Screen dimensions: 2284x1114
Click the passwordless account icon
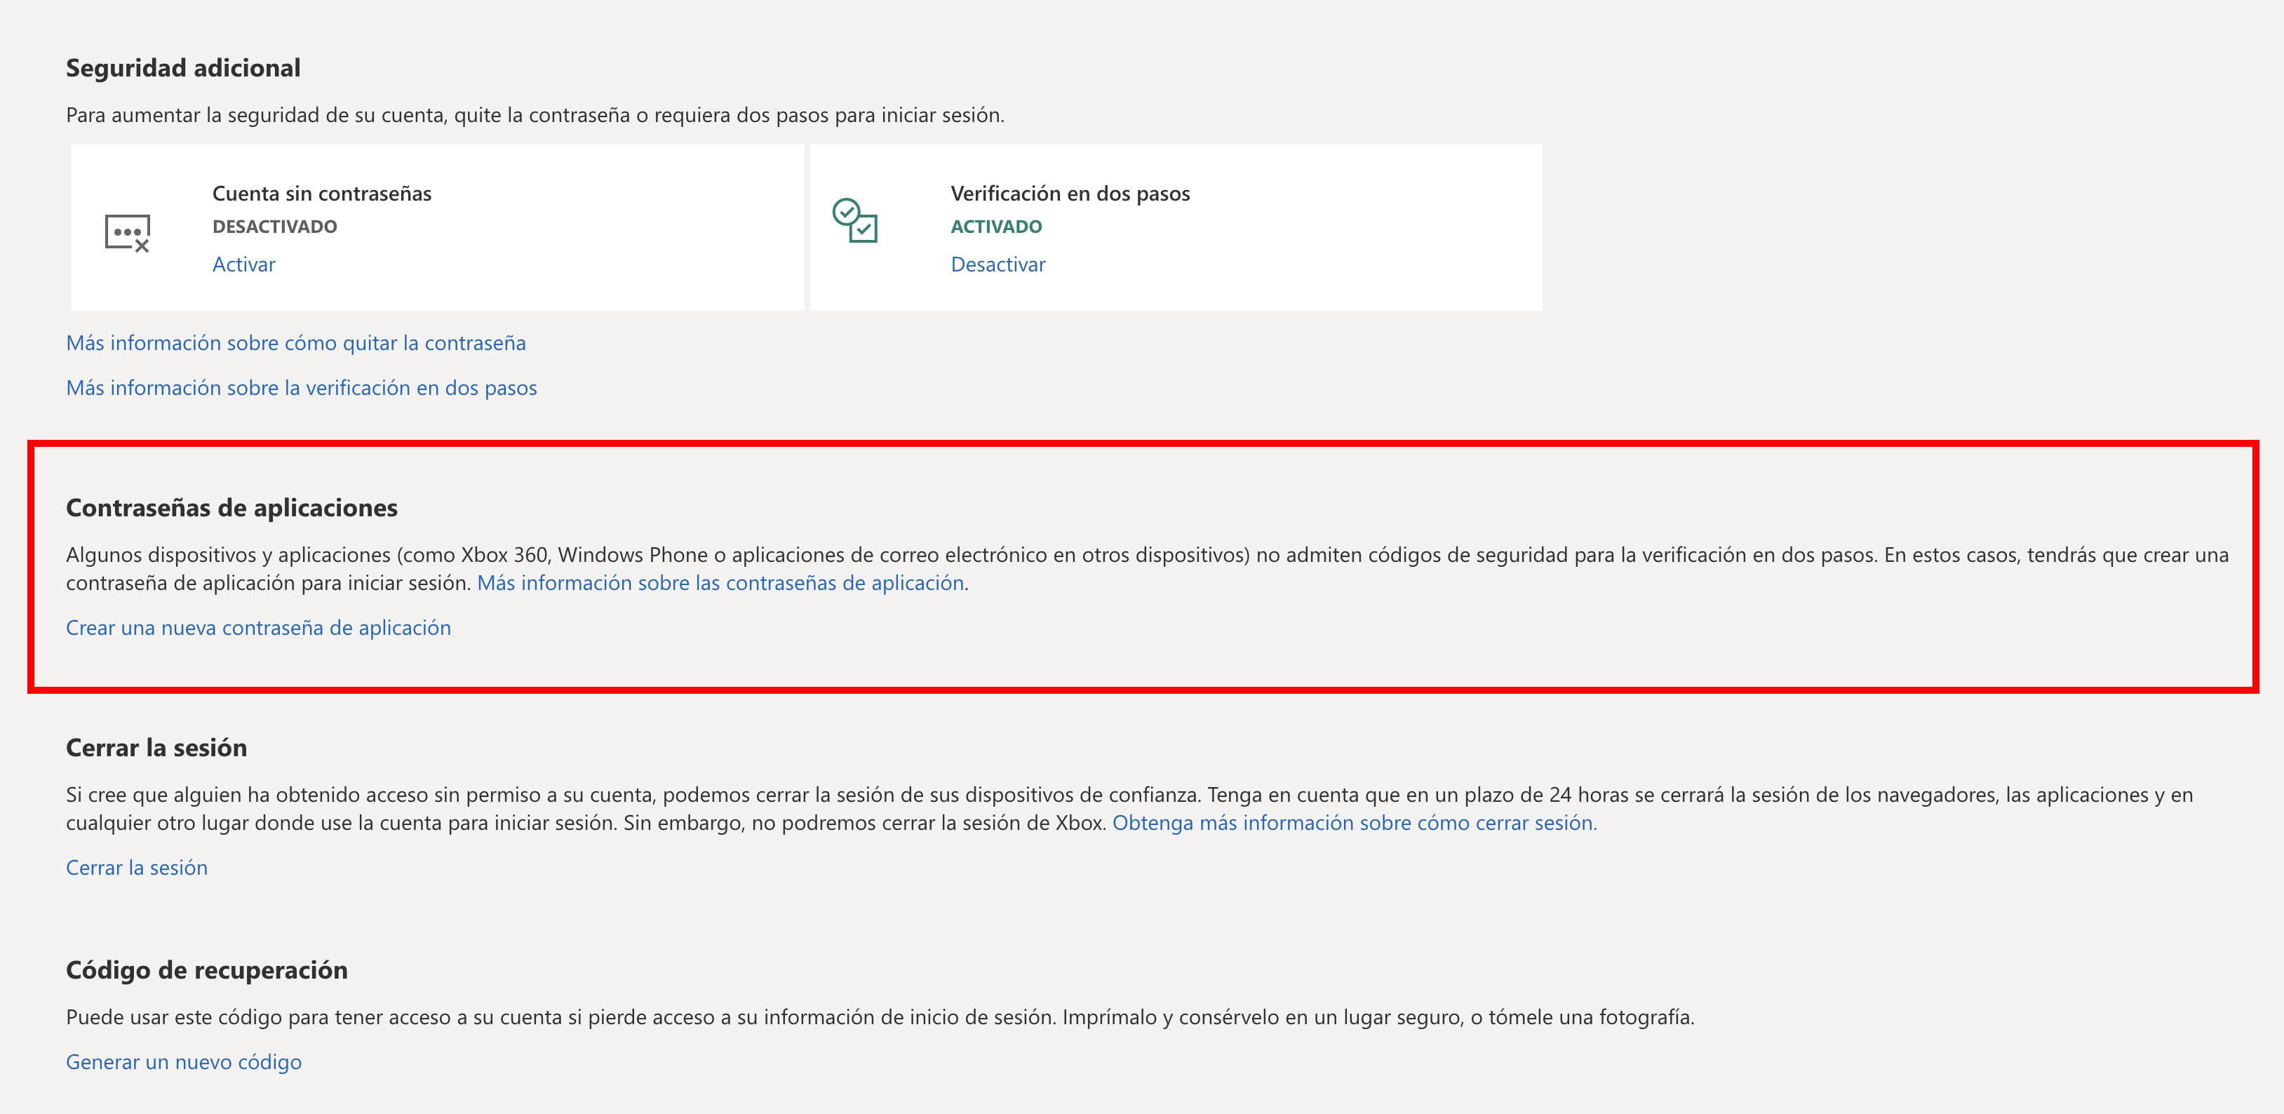(128, 232)
